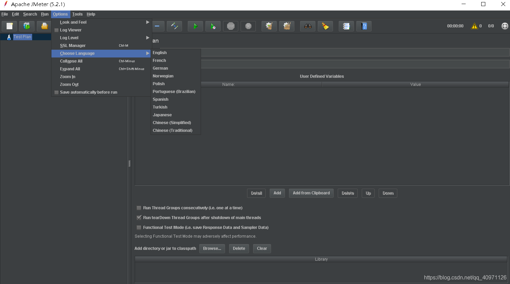The image size is (510, 284).
Task: Click the Toggle toolbar icon
Action: pos(174,26)
